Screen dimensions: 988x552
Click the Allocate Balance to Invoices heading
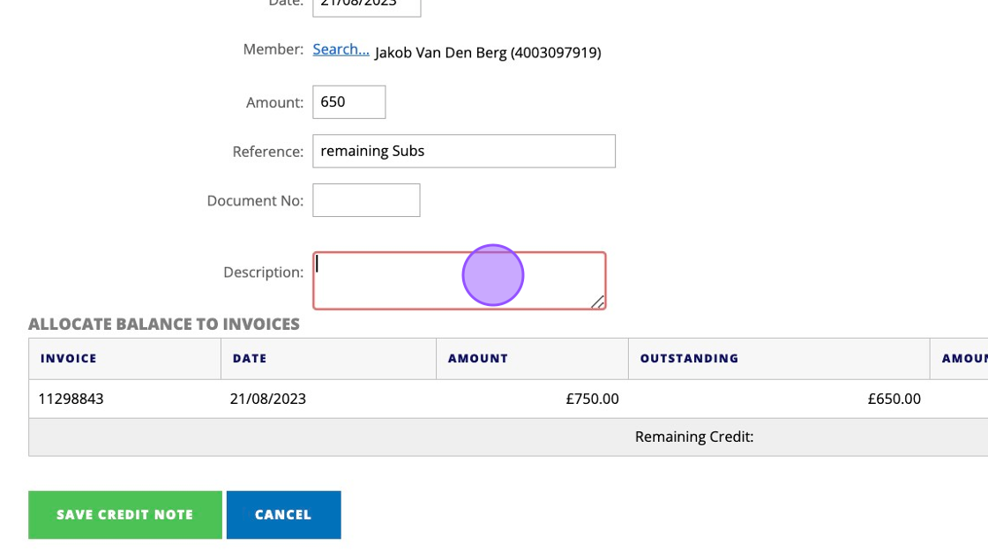pyautogui.click(x=164, y=324)
